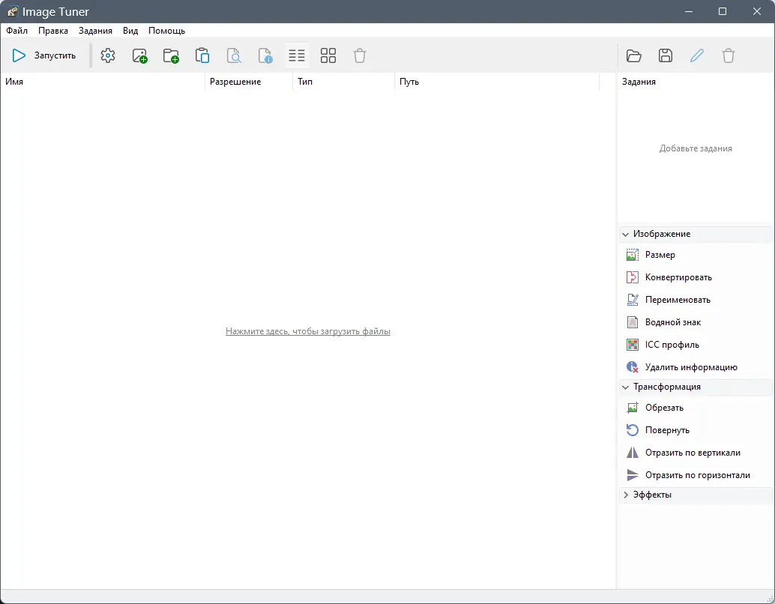Click the edit task pencil icon
The height and width of the screenshot is (604, 775).
697,55
